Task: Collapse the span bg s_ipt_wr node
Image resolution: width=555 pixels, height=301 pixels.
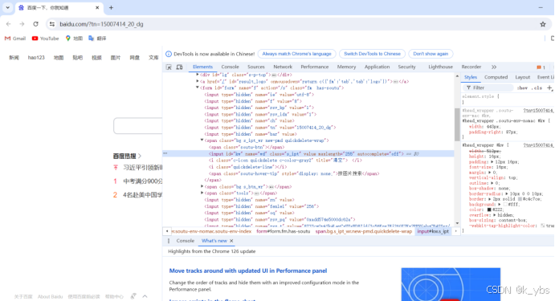Action: click(x=202, y=140)
